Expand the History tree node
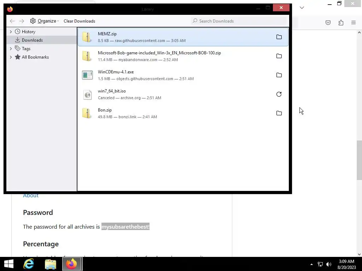The image size is (362, 271). coord(11,31)
